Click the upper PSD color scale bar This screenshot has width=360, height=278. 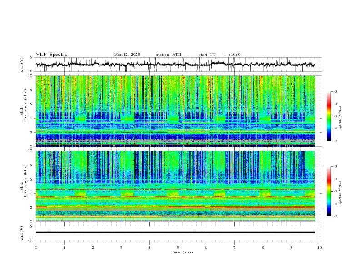[x=329, y=116]
